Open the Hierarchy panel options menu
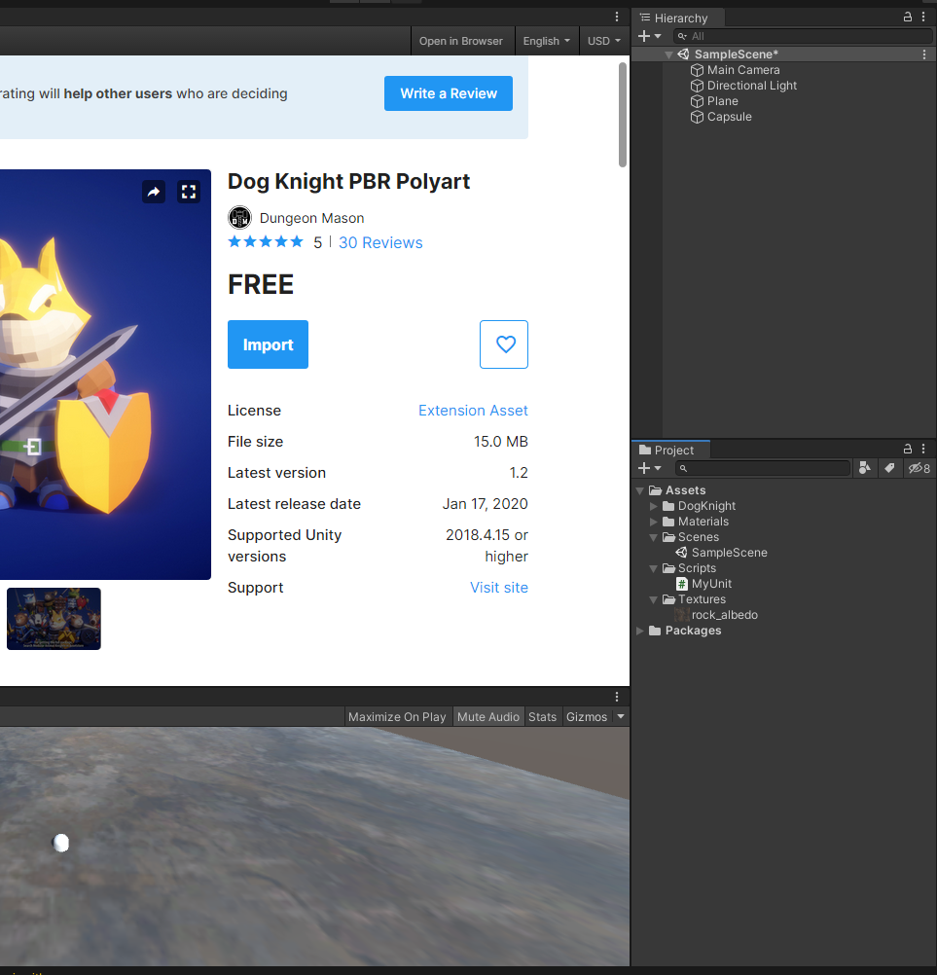Screen dimensions: 937x975 (924, 18)
